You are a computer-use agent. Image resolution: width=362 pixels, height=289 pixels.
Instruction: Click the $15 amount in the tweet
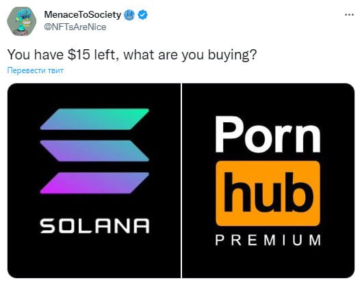point(79,55)
